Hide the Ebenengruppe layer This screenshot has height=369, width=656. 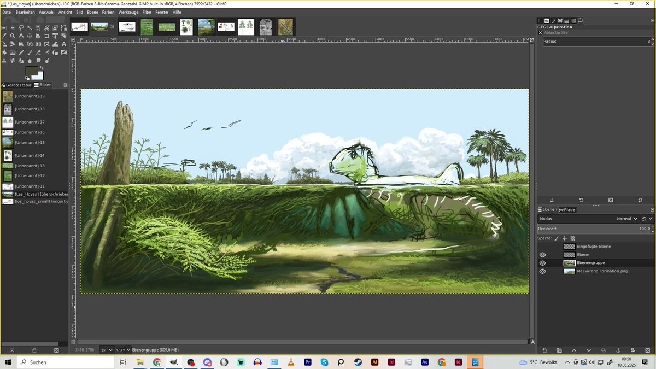(543, 263)
